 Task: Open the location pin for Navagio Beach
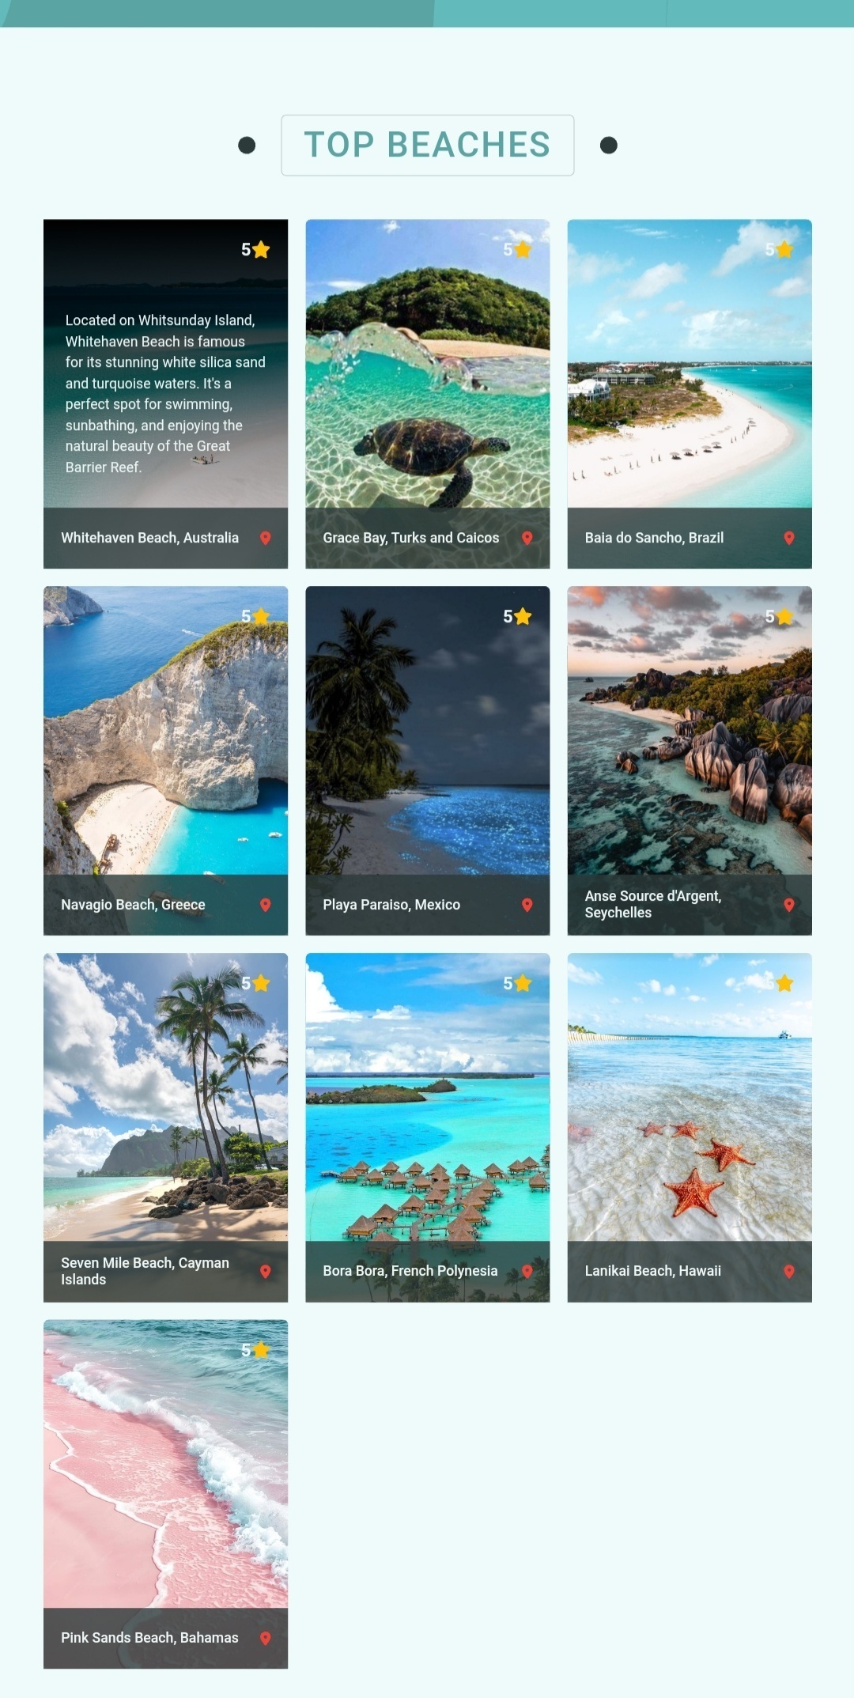pos(266,905)
